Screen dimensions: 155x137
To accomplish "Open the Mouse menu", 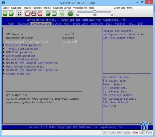I will pos(27,8).
